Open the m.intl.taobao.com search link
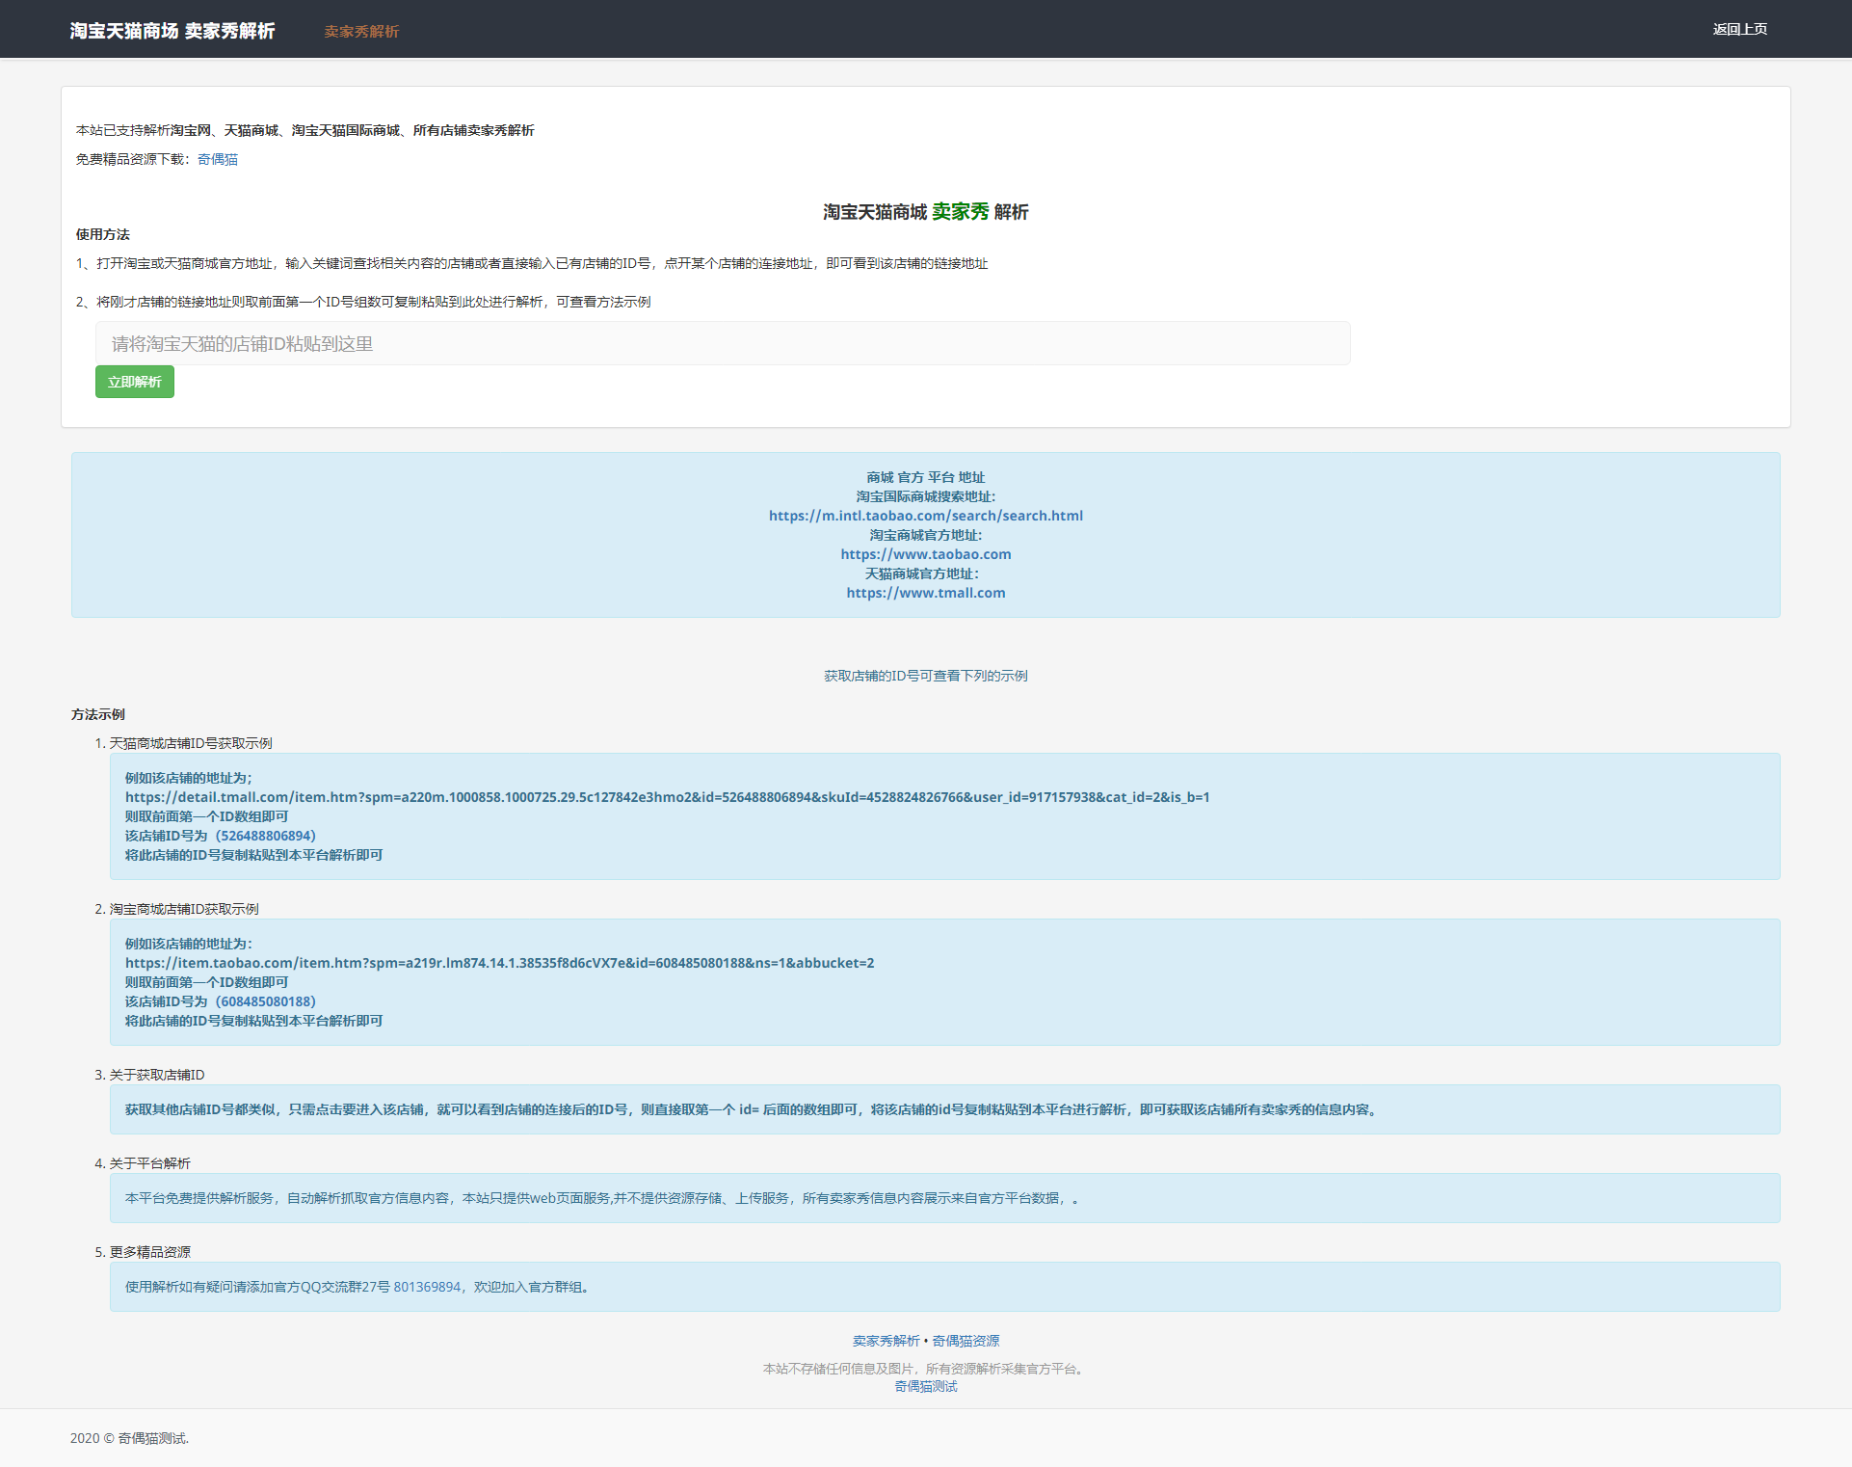 pos(925,516)
